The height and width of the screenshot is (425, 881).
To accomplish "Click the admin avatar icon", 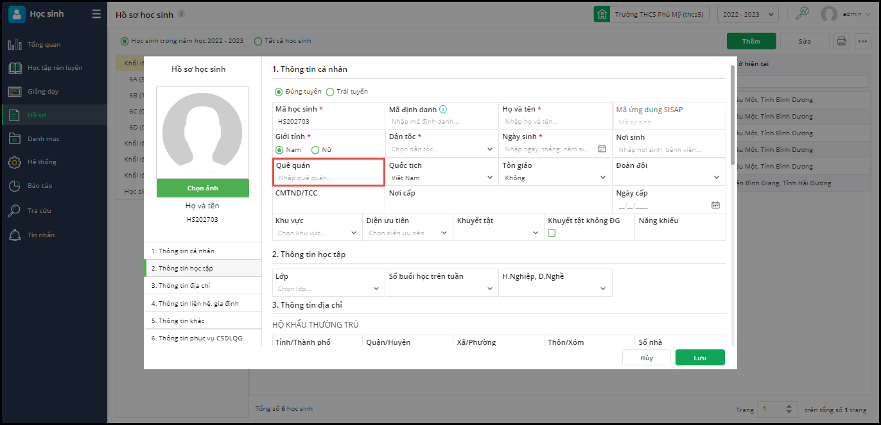I will tap(830, 14).
